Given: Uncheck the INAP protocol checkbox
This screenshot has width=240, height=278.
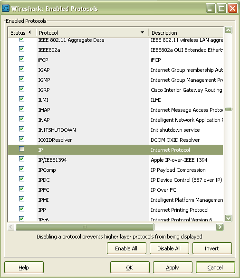Looking at the screenshot, I should (x=21, y=119).
